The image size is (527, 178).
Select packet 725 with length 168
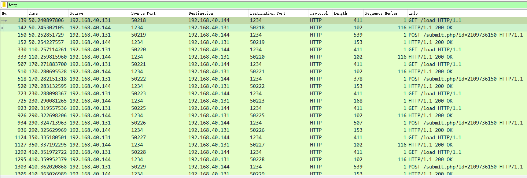click(x=257, y=101)
